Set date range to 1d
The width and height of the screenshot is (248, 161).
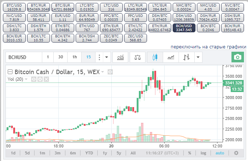coord(13,153)
